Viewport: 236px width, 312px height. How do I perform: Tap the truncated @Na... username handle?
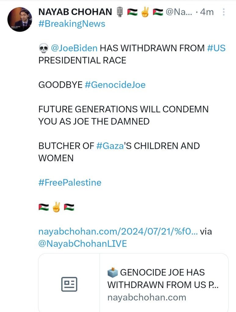[x=179, y=12]
